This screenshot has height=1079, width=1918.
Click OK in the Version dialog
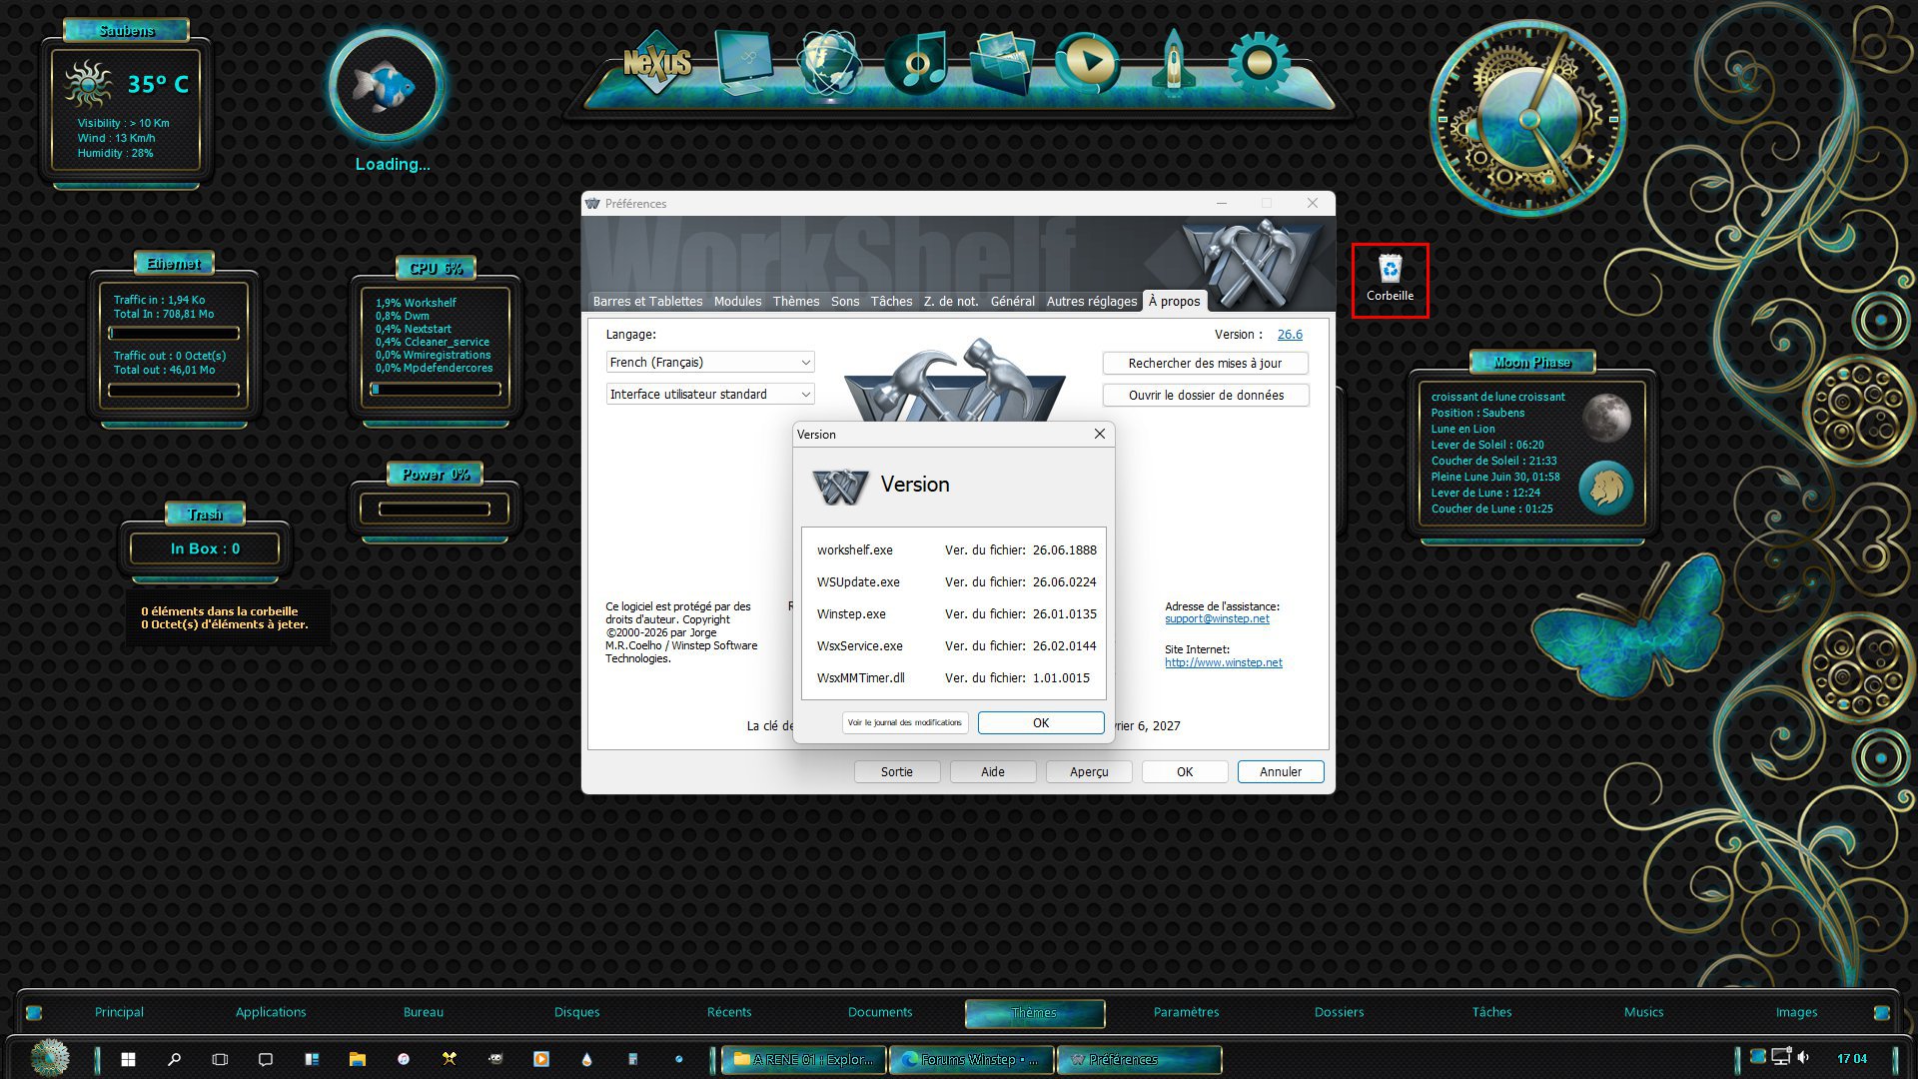[x=1041, y=723]
